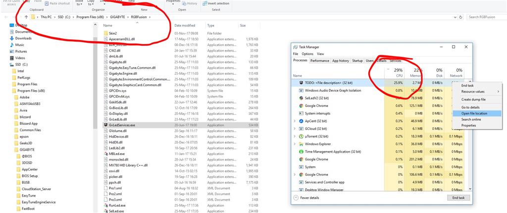Click the GCloud process icon
This screenshot has width=507, height=213.
301,128
